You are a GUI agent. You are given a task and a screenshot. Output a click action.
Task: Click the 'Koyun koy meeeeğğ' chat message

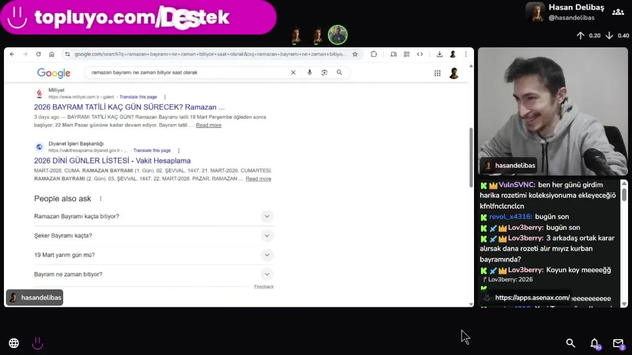click(x=579, y=270)
